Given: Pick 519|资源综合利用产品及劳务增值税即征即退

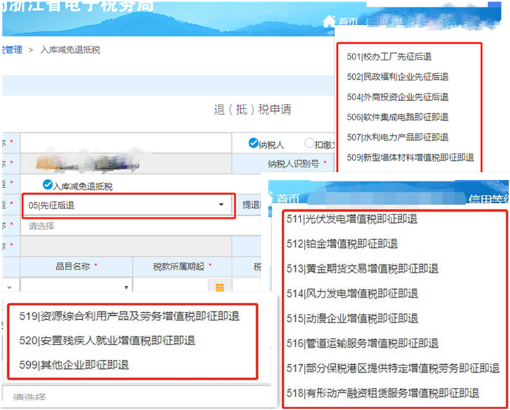Looking at the screenshot, I should [129, 316].
